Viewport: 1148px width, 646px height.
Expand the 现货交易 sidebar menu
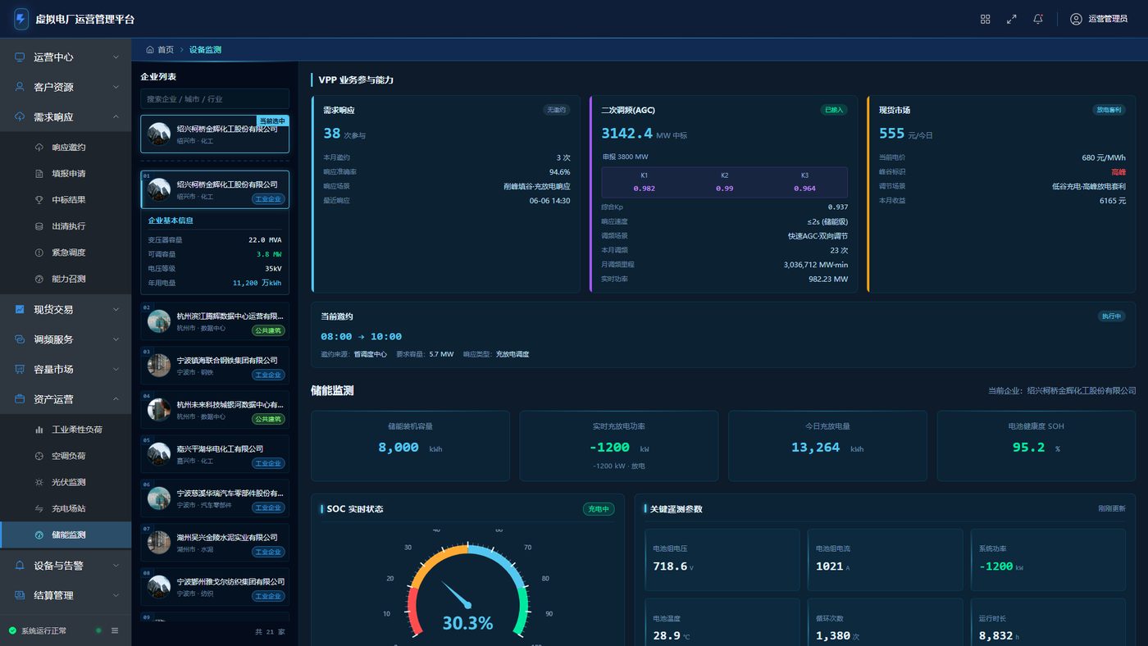pyautogui.click(x=66, y=310)
